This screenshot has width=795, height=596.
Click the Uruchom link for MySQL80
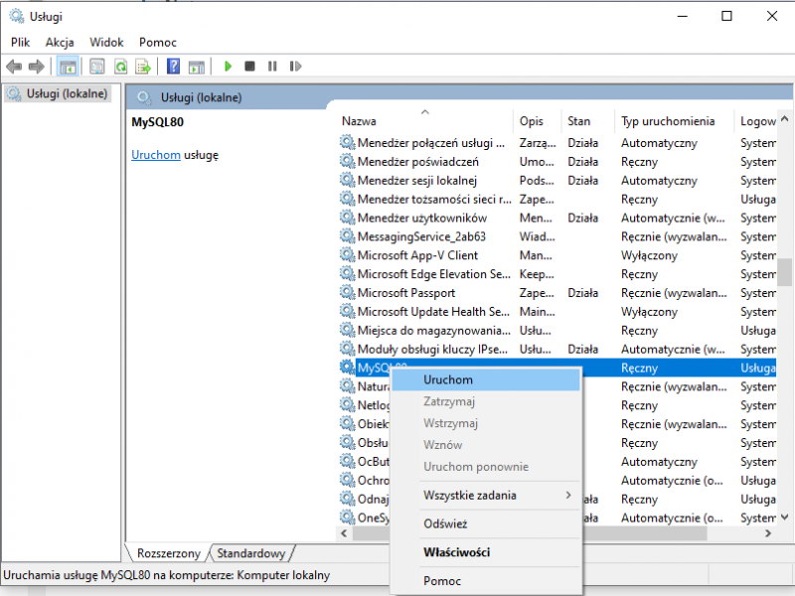(156, 154)
